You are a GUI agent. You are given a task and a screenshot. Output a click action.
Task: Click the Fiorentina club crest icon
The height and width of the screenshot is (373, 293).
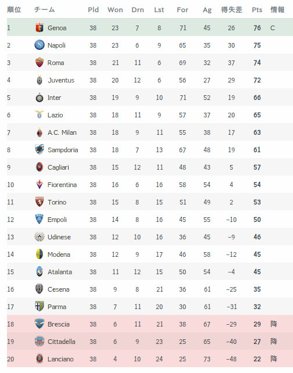(x=40, y=184)
